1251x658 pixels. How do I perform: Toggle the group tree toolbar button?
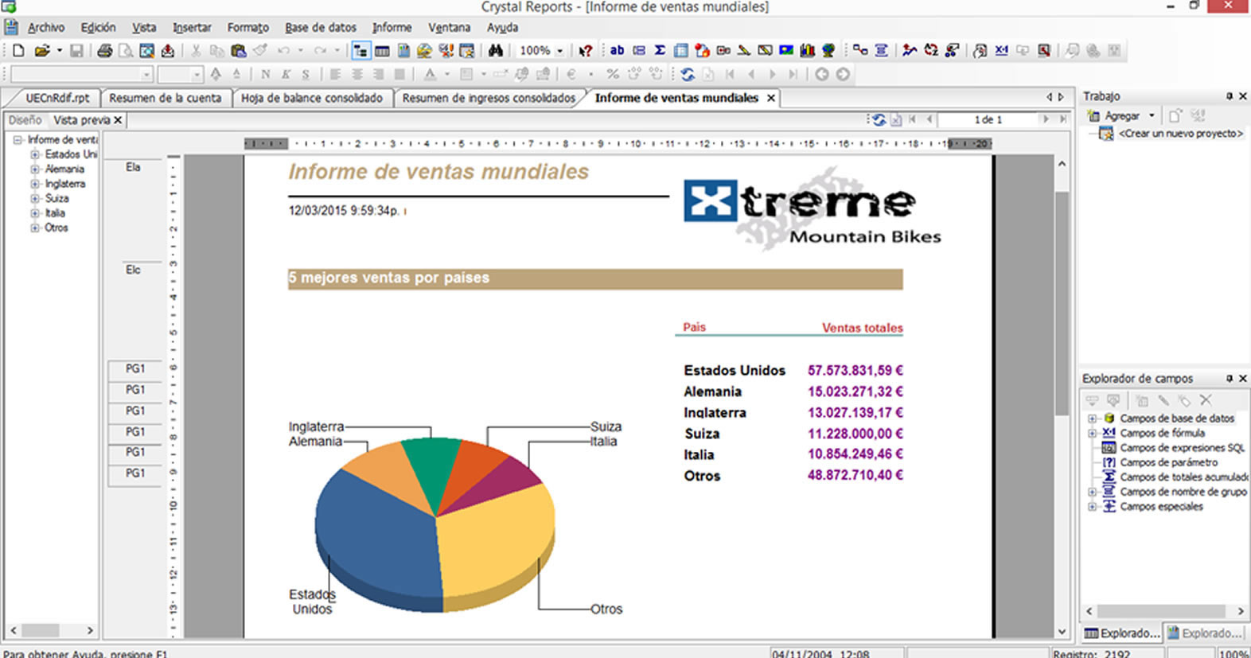tap(360, 50)
